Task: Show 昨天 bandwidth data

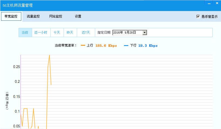Action: [70, 33]
